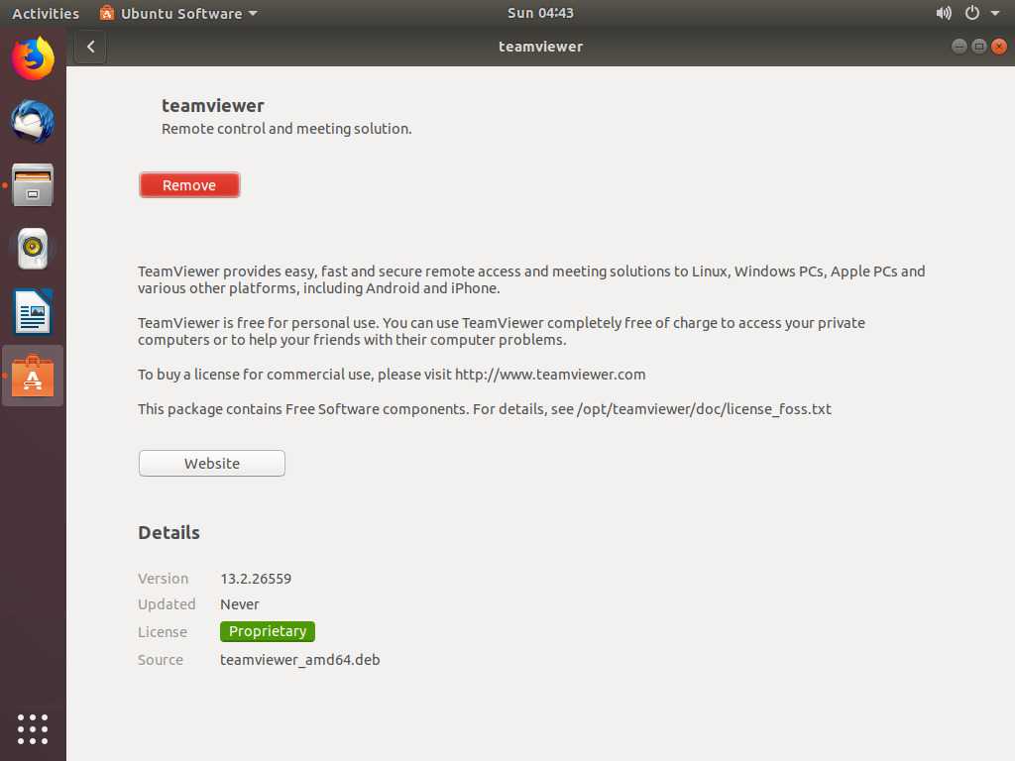Open Thunderbird mail from the dock
The width and height of the screenshot is (1015, 761).
pos(33,121)
